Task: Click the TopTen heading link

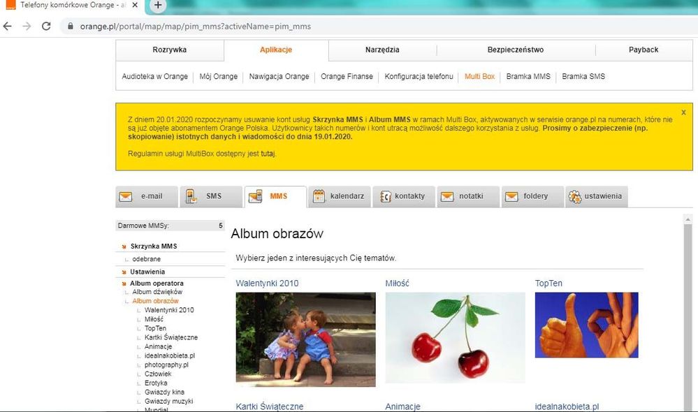Action: 548,284
